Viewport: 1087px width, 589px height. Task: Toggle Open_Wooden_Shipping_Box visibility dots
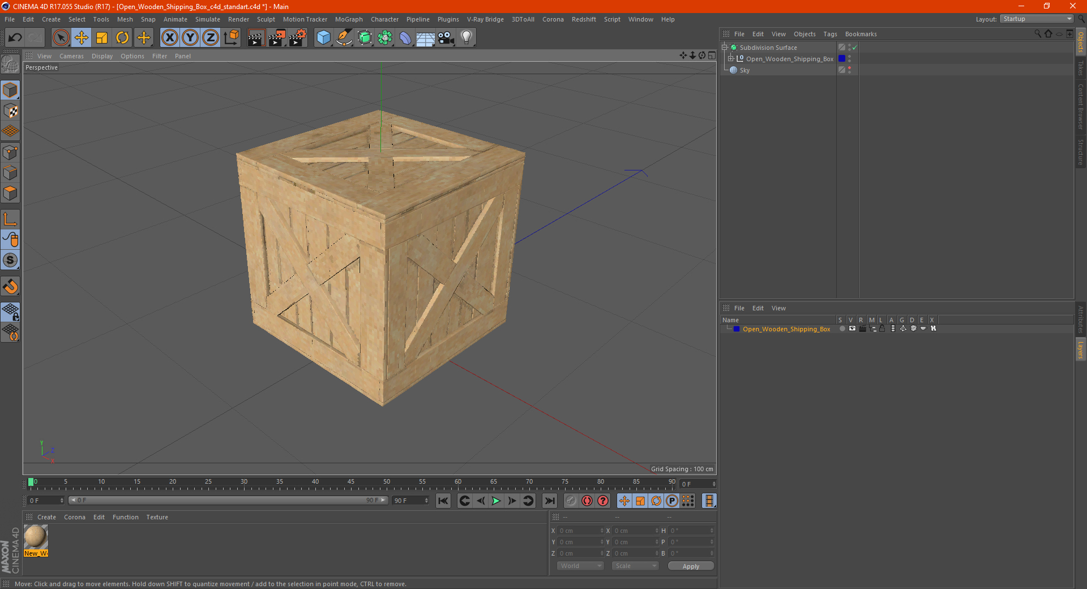click(849, 59)
